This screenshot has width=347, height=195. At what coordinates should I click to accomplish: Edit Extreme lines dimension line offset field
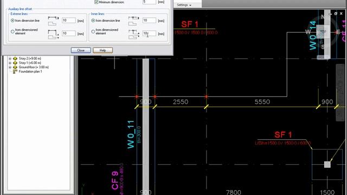69,21
